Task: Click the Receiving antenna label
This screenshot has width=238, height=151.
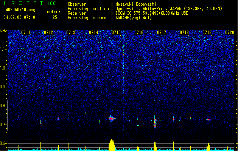Action: 87,18
